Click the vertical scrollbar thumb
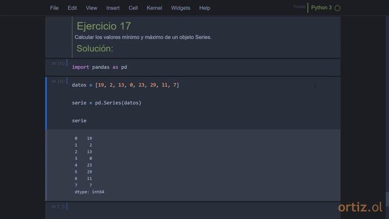 [387, 199]
